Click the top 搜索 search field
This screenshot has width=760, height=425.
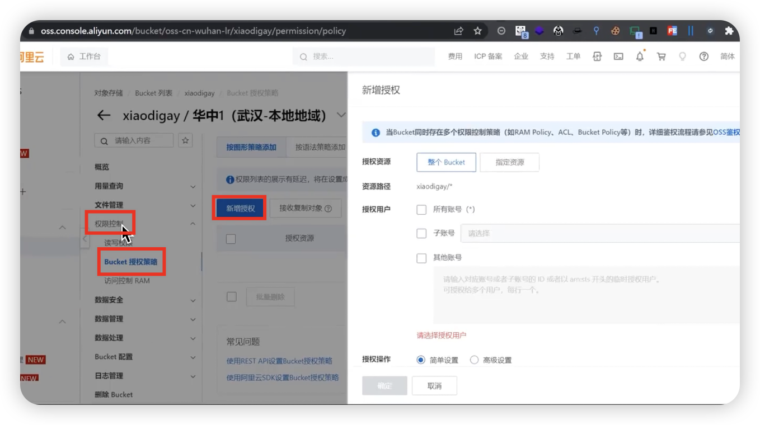[x=364, y=56]
